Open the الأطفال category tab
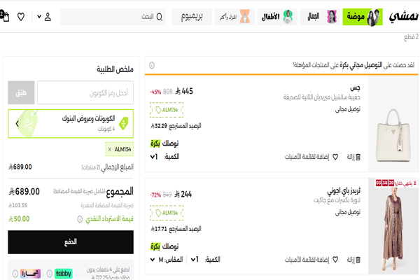Image resolution: width=420 pixels, height=280 pixels. [277, 17]
